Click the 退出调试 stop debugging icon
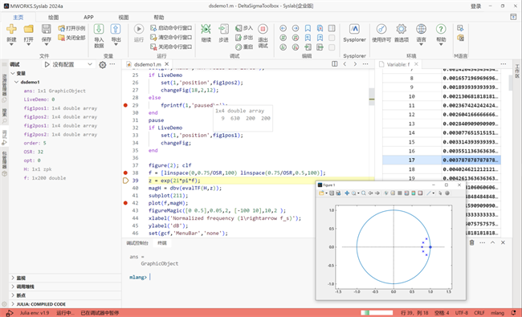 (263, 29)
